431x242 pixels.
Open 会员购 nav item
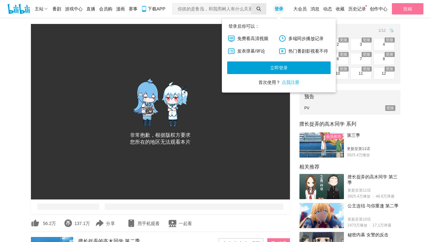(106, 9)
